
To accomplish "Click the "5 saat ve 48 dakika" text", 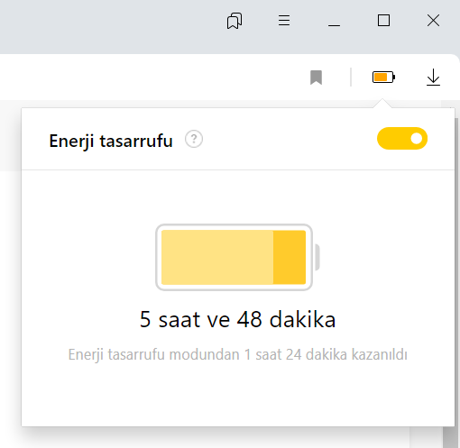I will [237, 319].
